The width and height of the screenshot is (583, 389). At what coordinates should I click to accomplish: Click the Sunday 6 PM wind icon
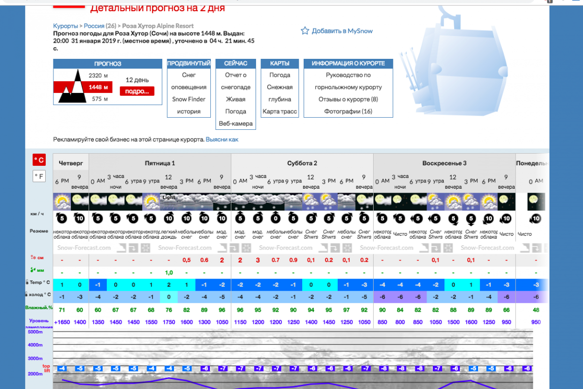(489, 219)
